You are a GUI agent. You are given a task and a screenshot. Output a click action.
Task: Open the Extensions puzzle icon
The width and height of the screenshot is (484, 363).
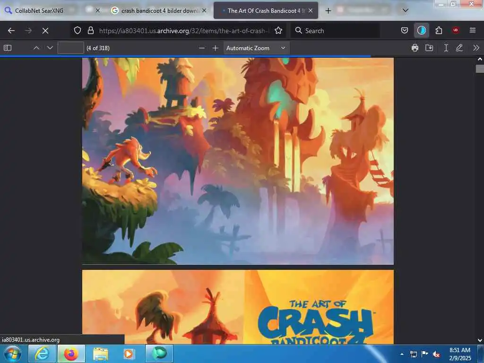coord(439,30)
